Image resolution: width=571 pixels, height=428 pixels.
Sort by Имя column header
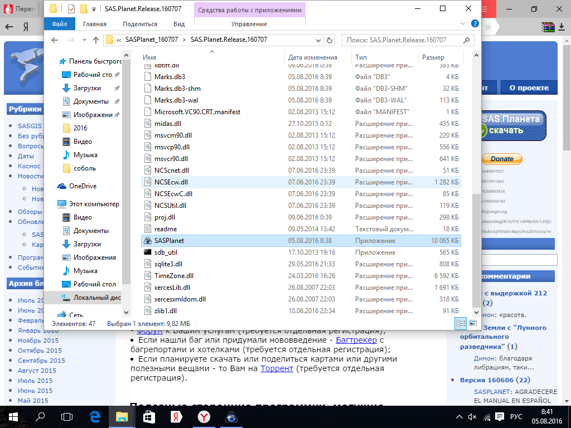tap(149, 57)
